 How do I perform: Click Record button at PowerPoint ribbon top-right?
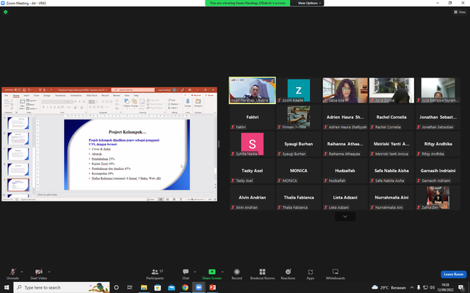point(197,95)
